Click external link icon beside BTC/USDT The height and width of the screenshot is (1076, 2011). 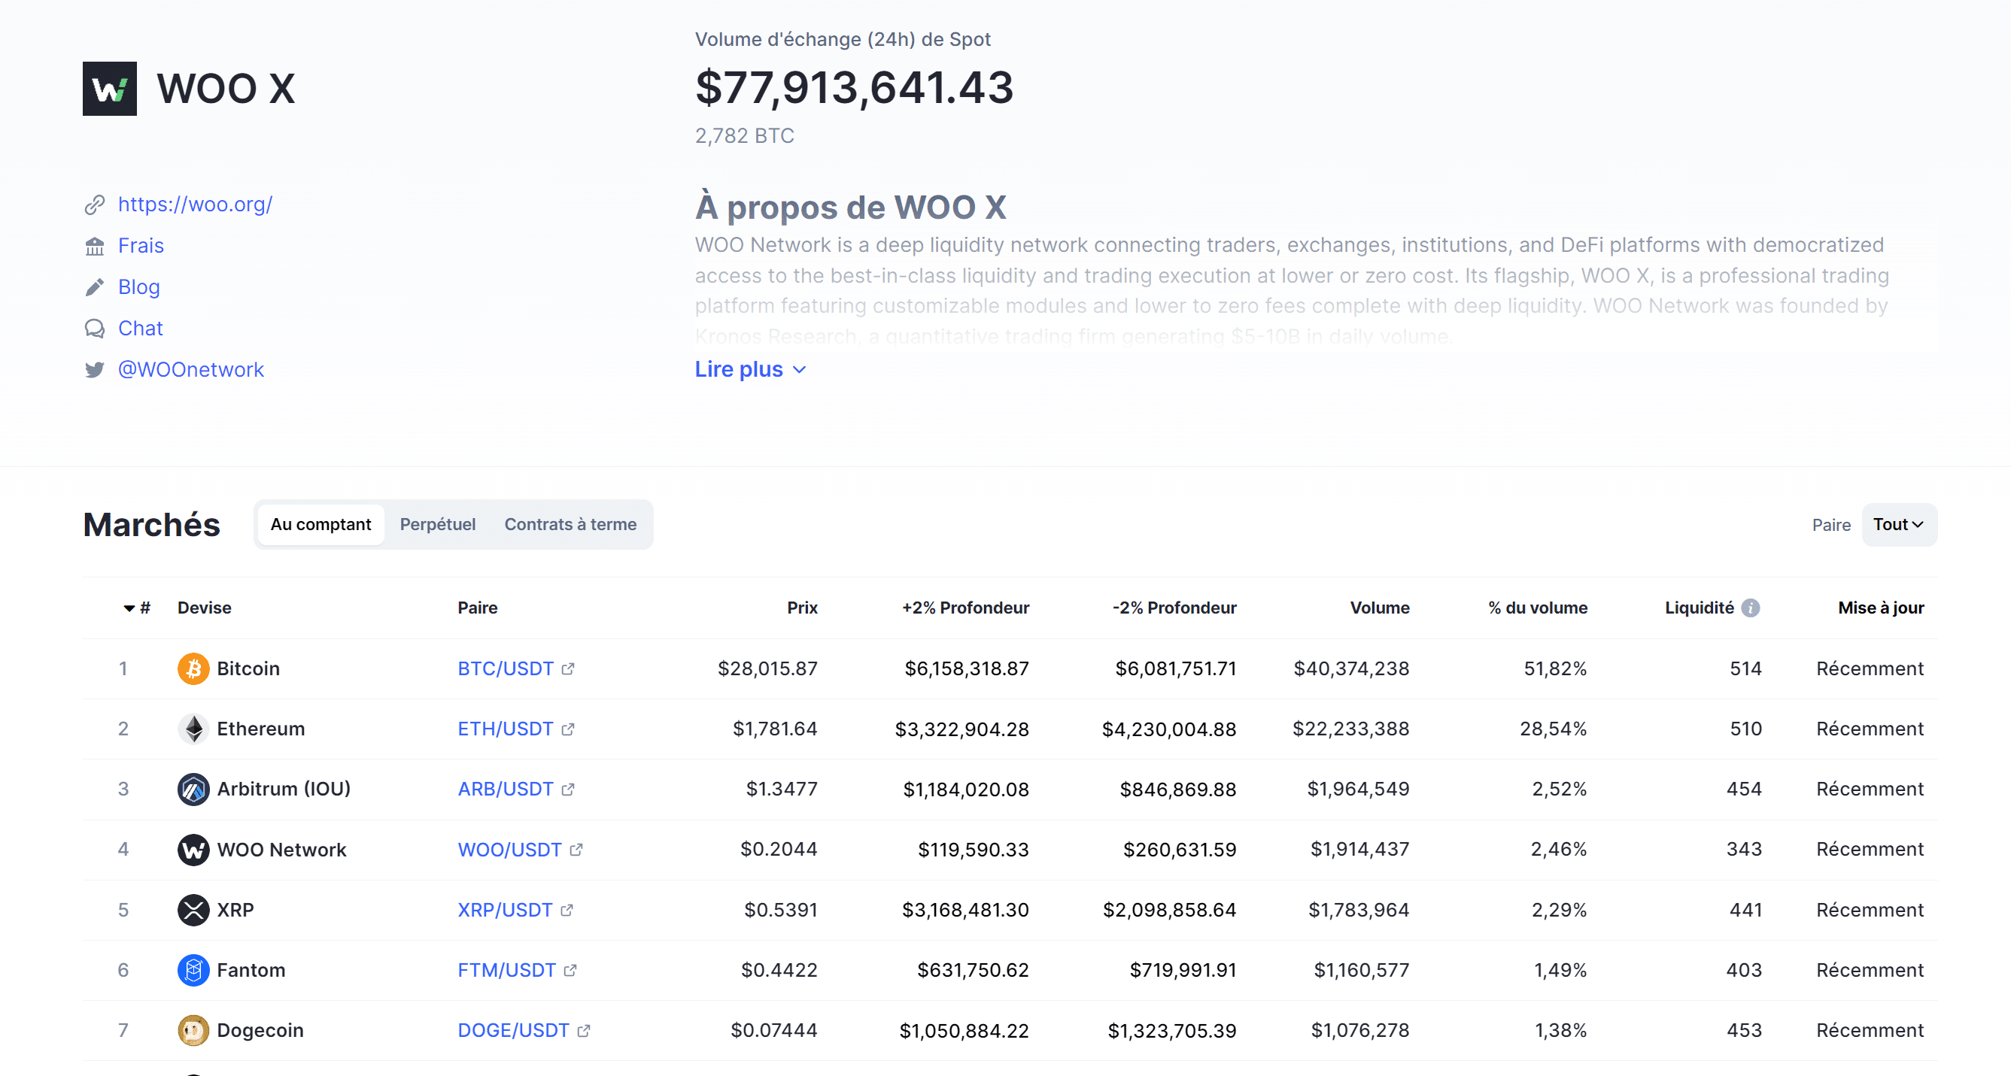coord(568,668)
